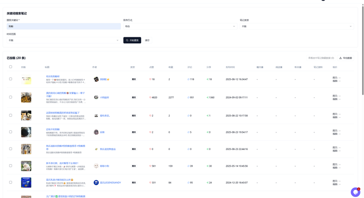Click the author avatar in the 2025-08-12 row
Screen dimensions: 364x198
click(96, 79)
